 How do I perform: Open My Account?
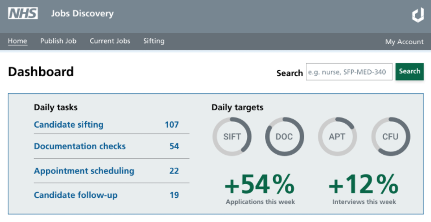(404, 42)
